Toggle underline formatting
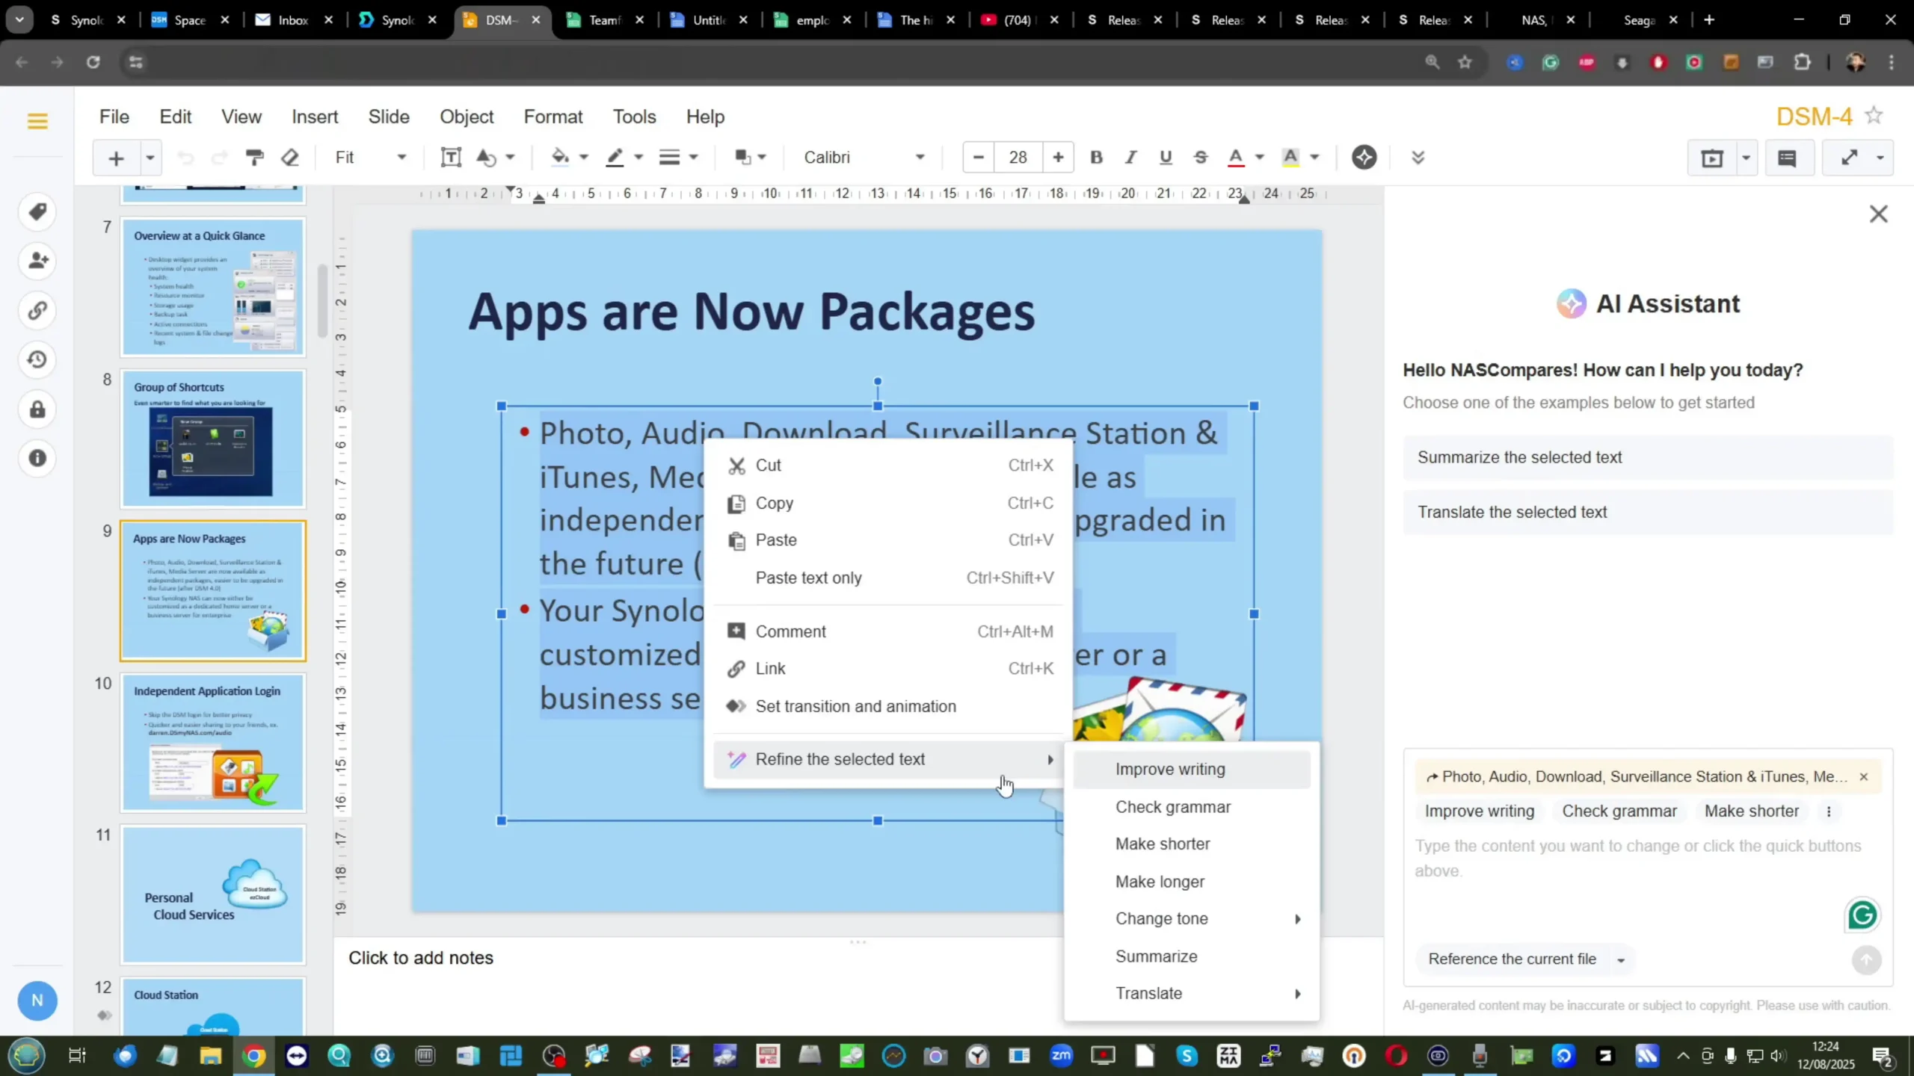The width and height of the screenshot is (1914, 1076). 1166,158
